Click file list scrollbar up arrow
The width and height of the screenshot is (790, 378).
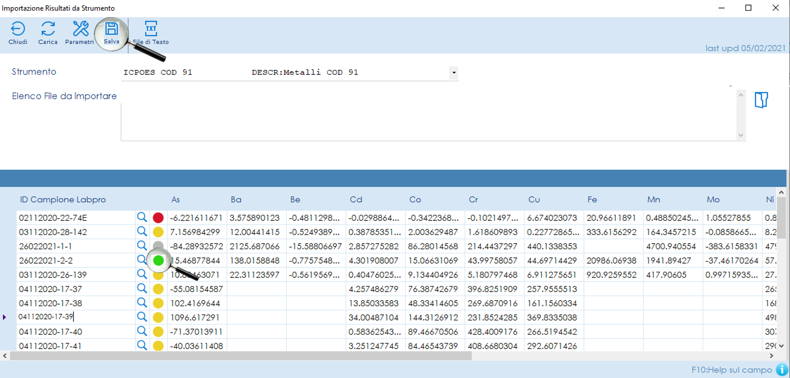click(x=741, y=95)
